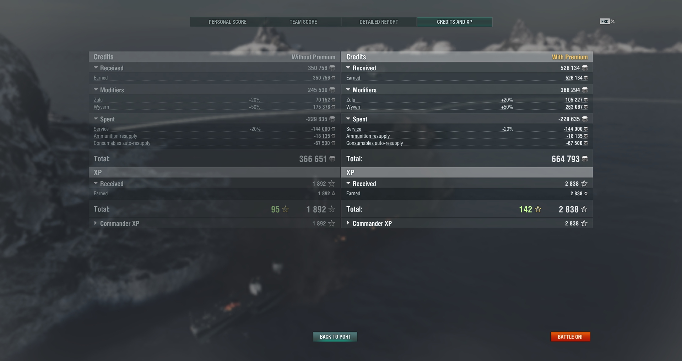Click the star icon beside premium total 2 838
The image size is (682, 361).
click(584, 209)
